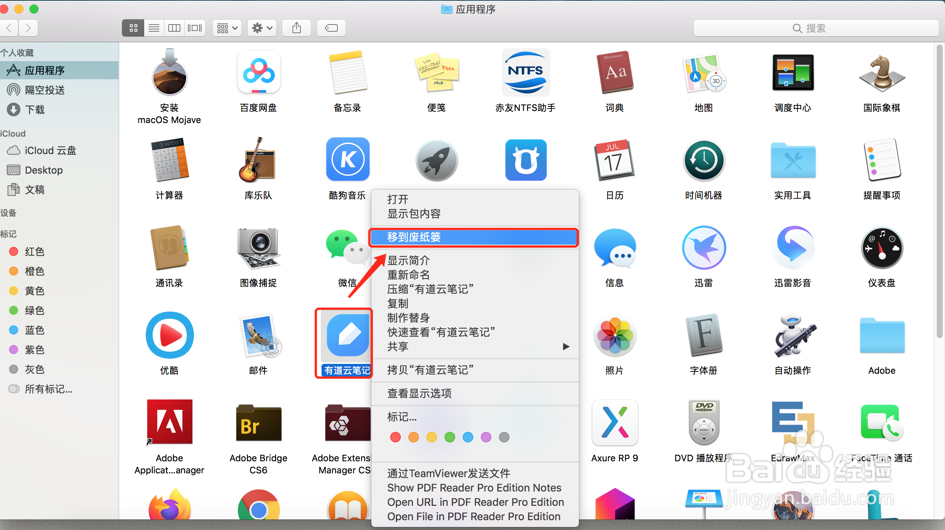Open the grouping options dropdown
The width and height of the screenshot is (945, 530).
click(226, 28)
